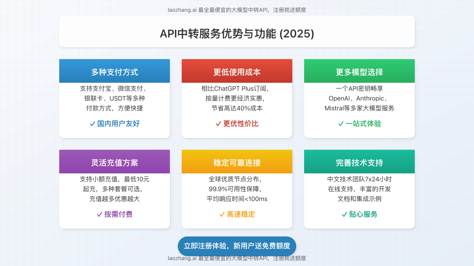Screen dimensions: 474x266
Task: Select the 多种支付方式 card header
Action: pyautogui.click(x=115, y=71)
